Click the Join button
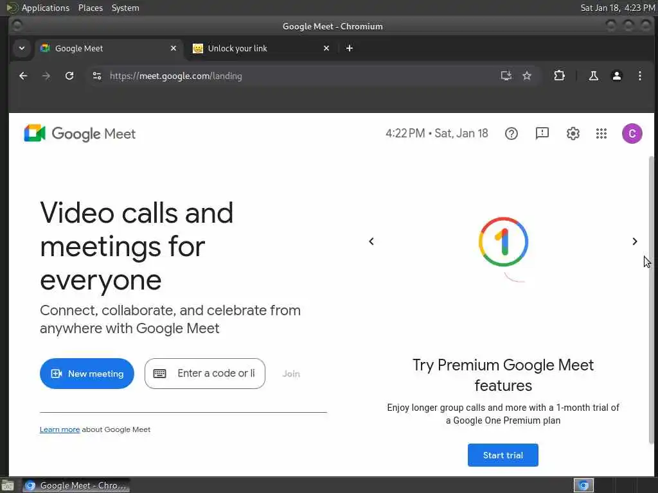658x493 pixels. click(x=291, y=374)
